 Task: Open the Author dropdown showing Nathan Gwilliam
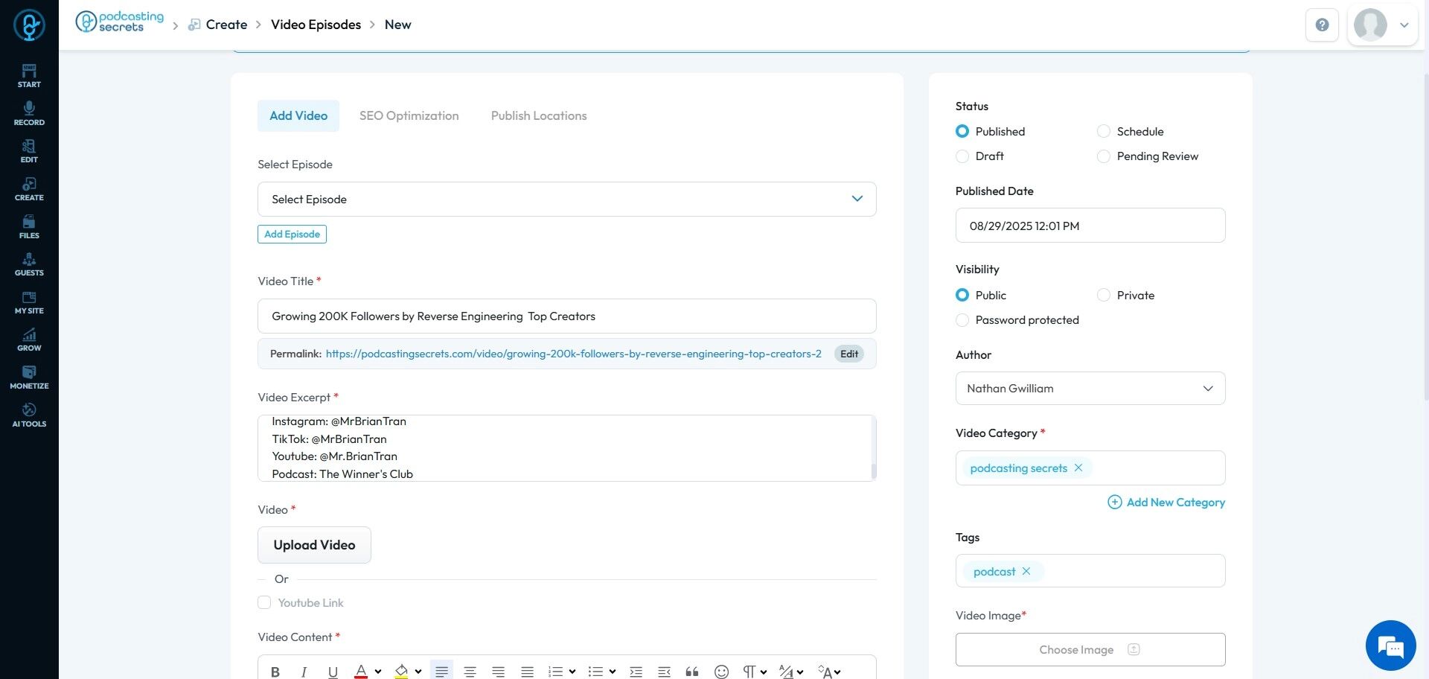tap(1090, 388)
